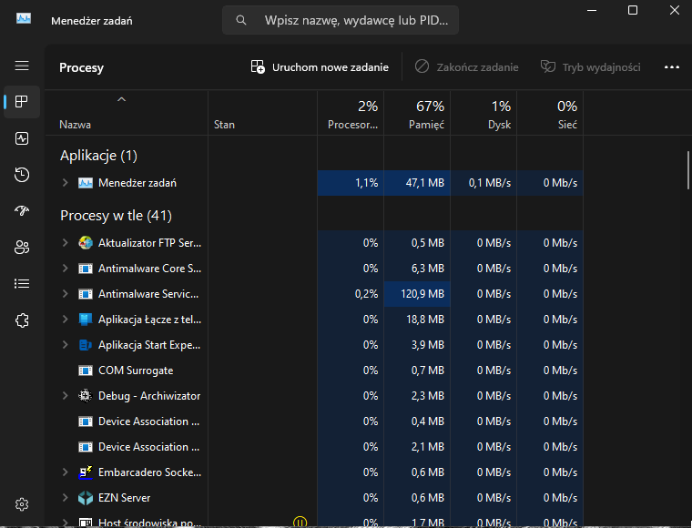Expand the EZN Server process row
692x528 pixels.
click(65, 498)
